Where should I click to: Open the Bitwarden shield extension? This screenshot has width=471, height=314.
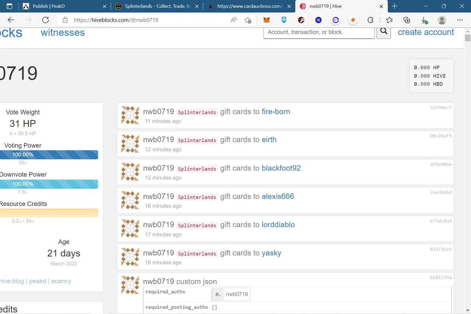click(284, 20)
